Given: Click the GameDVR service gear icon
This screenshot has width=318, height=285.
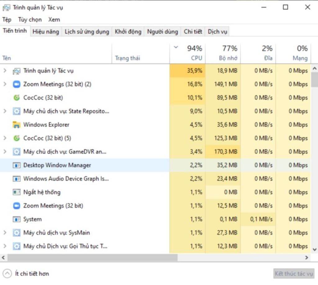Looking at the screenshot, I should point(16,152).
